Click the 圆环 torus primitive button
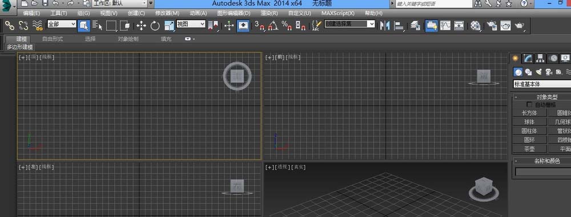The height and width of the screenshot is (217, 571). pyautogui.click(x=529, y=140)
